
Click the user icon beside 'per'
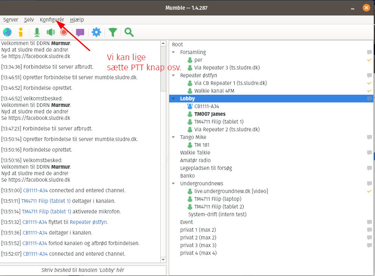click(x=190, y=60)
